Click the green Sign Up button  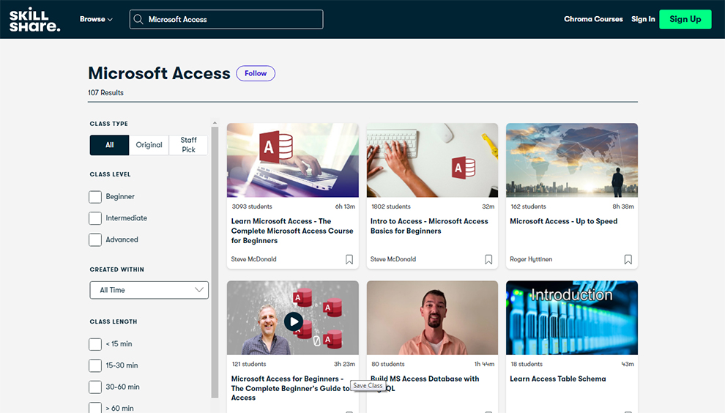tap(685, 20)
